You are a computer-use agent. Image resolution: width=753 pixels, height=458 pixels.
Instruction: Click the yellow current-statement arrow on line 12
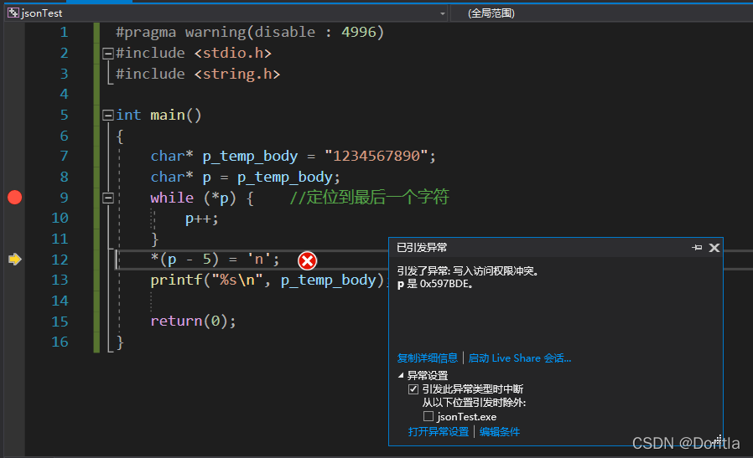click(15, 259)
